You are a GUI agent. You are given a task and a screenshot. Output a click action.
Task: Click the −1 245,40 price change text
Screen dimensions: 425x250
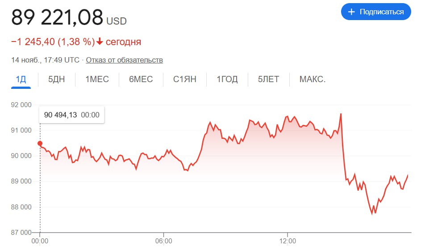(33, 42)
